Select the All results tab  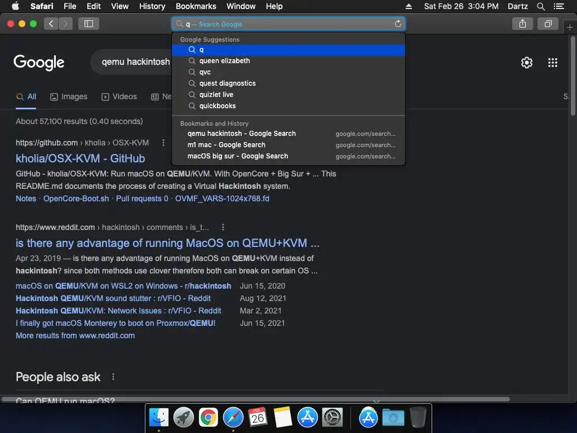pyautogui.click(x=26, y=97)
